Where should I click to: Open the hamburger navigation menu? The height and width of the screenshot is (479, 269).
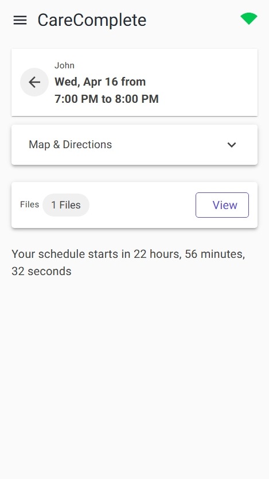click(20, 20)
